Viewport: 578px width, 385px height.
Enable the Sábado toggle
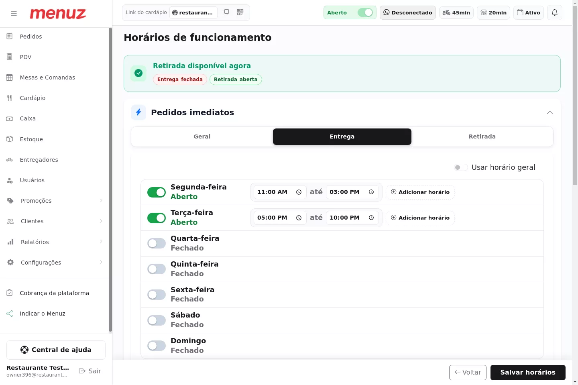click(157, 320)
